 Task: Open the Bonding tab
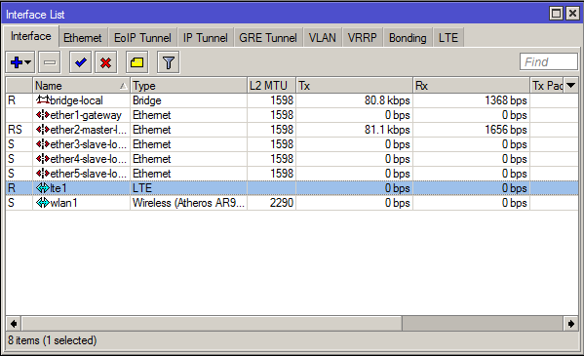408,38
